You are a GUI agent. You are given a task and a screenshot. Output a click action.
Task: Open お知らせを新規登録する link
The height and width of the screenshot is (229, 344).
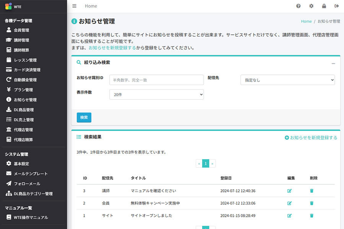[311, 137]
